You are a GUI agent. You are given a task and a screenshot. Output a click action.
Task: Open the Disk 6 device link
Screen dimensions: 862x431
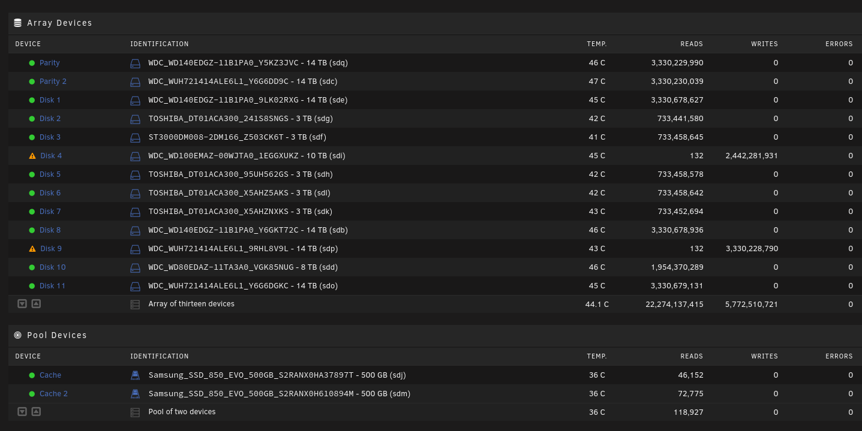coord(50,193)
